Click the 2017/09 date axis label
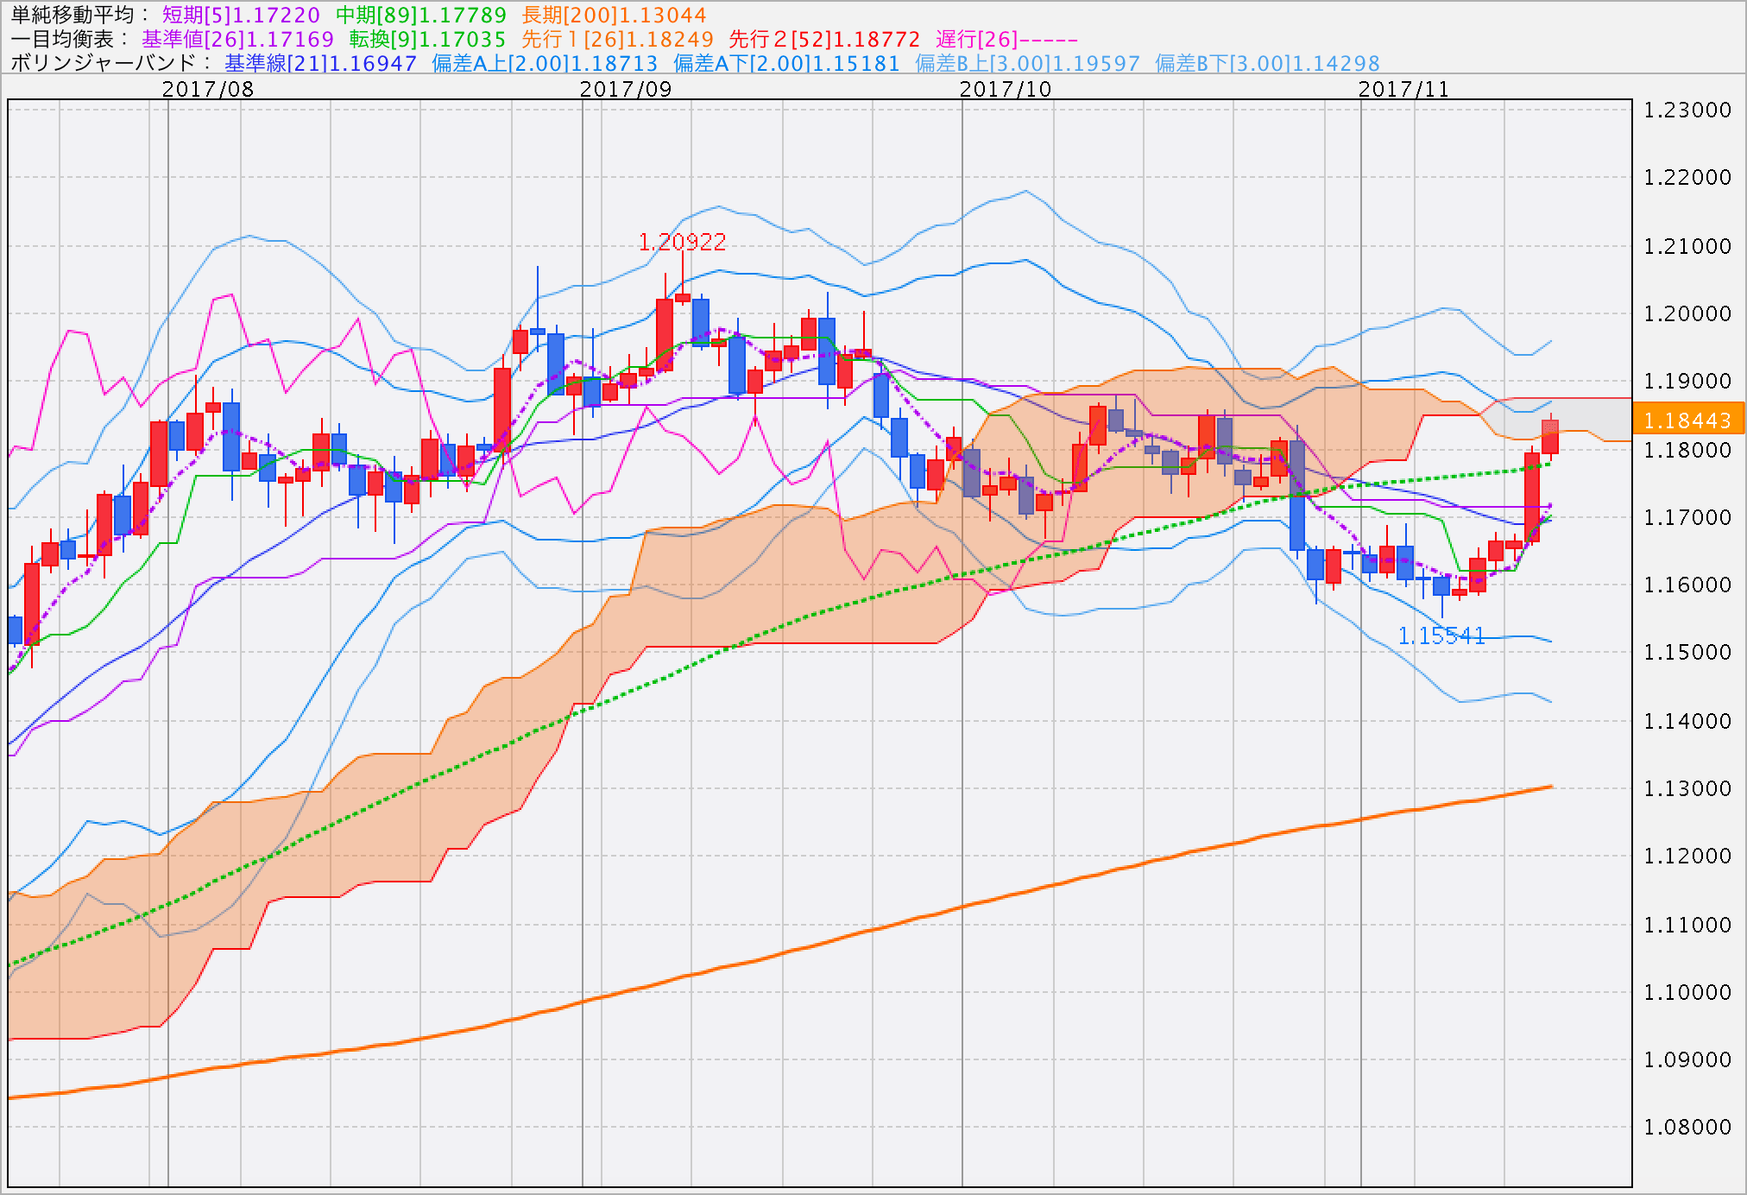This screenshot has height=1195, width=1747. [626, 89]
